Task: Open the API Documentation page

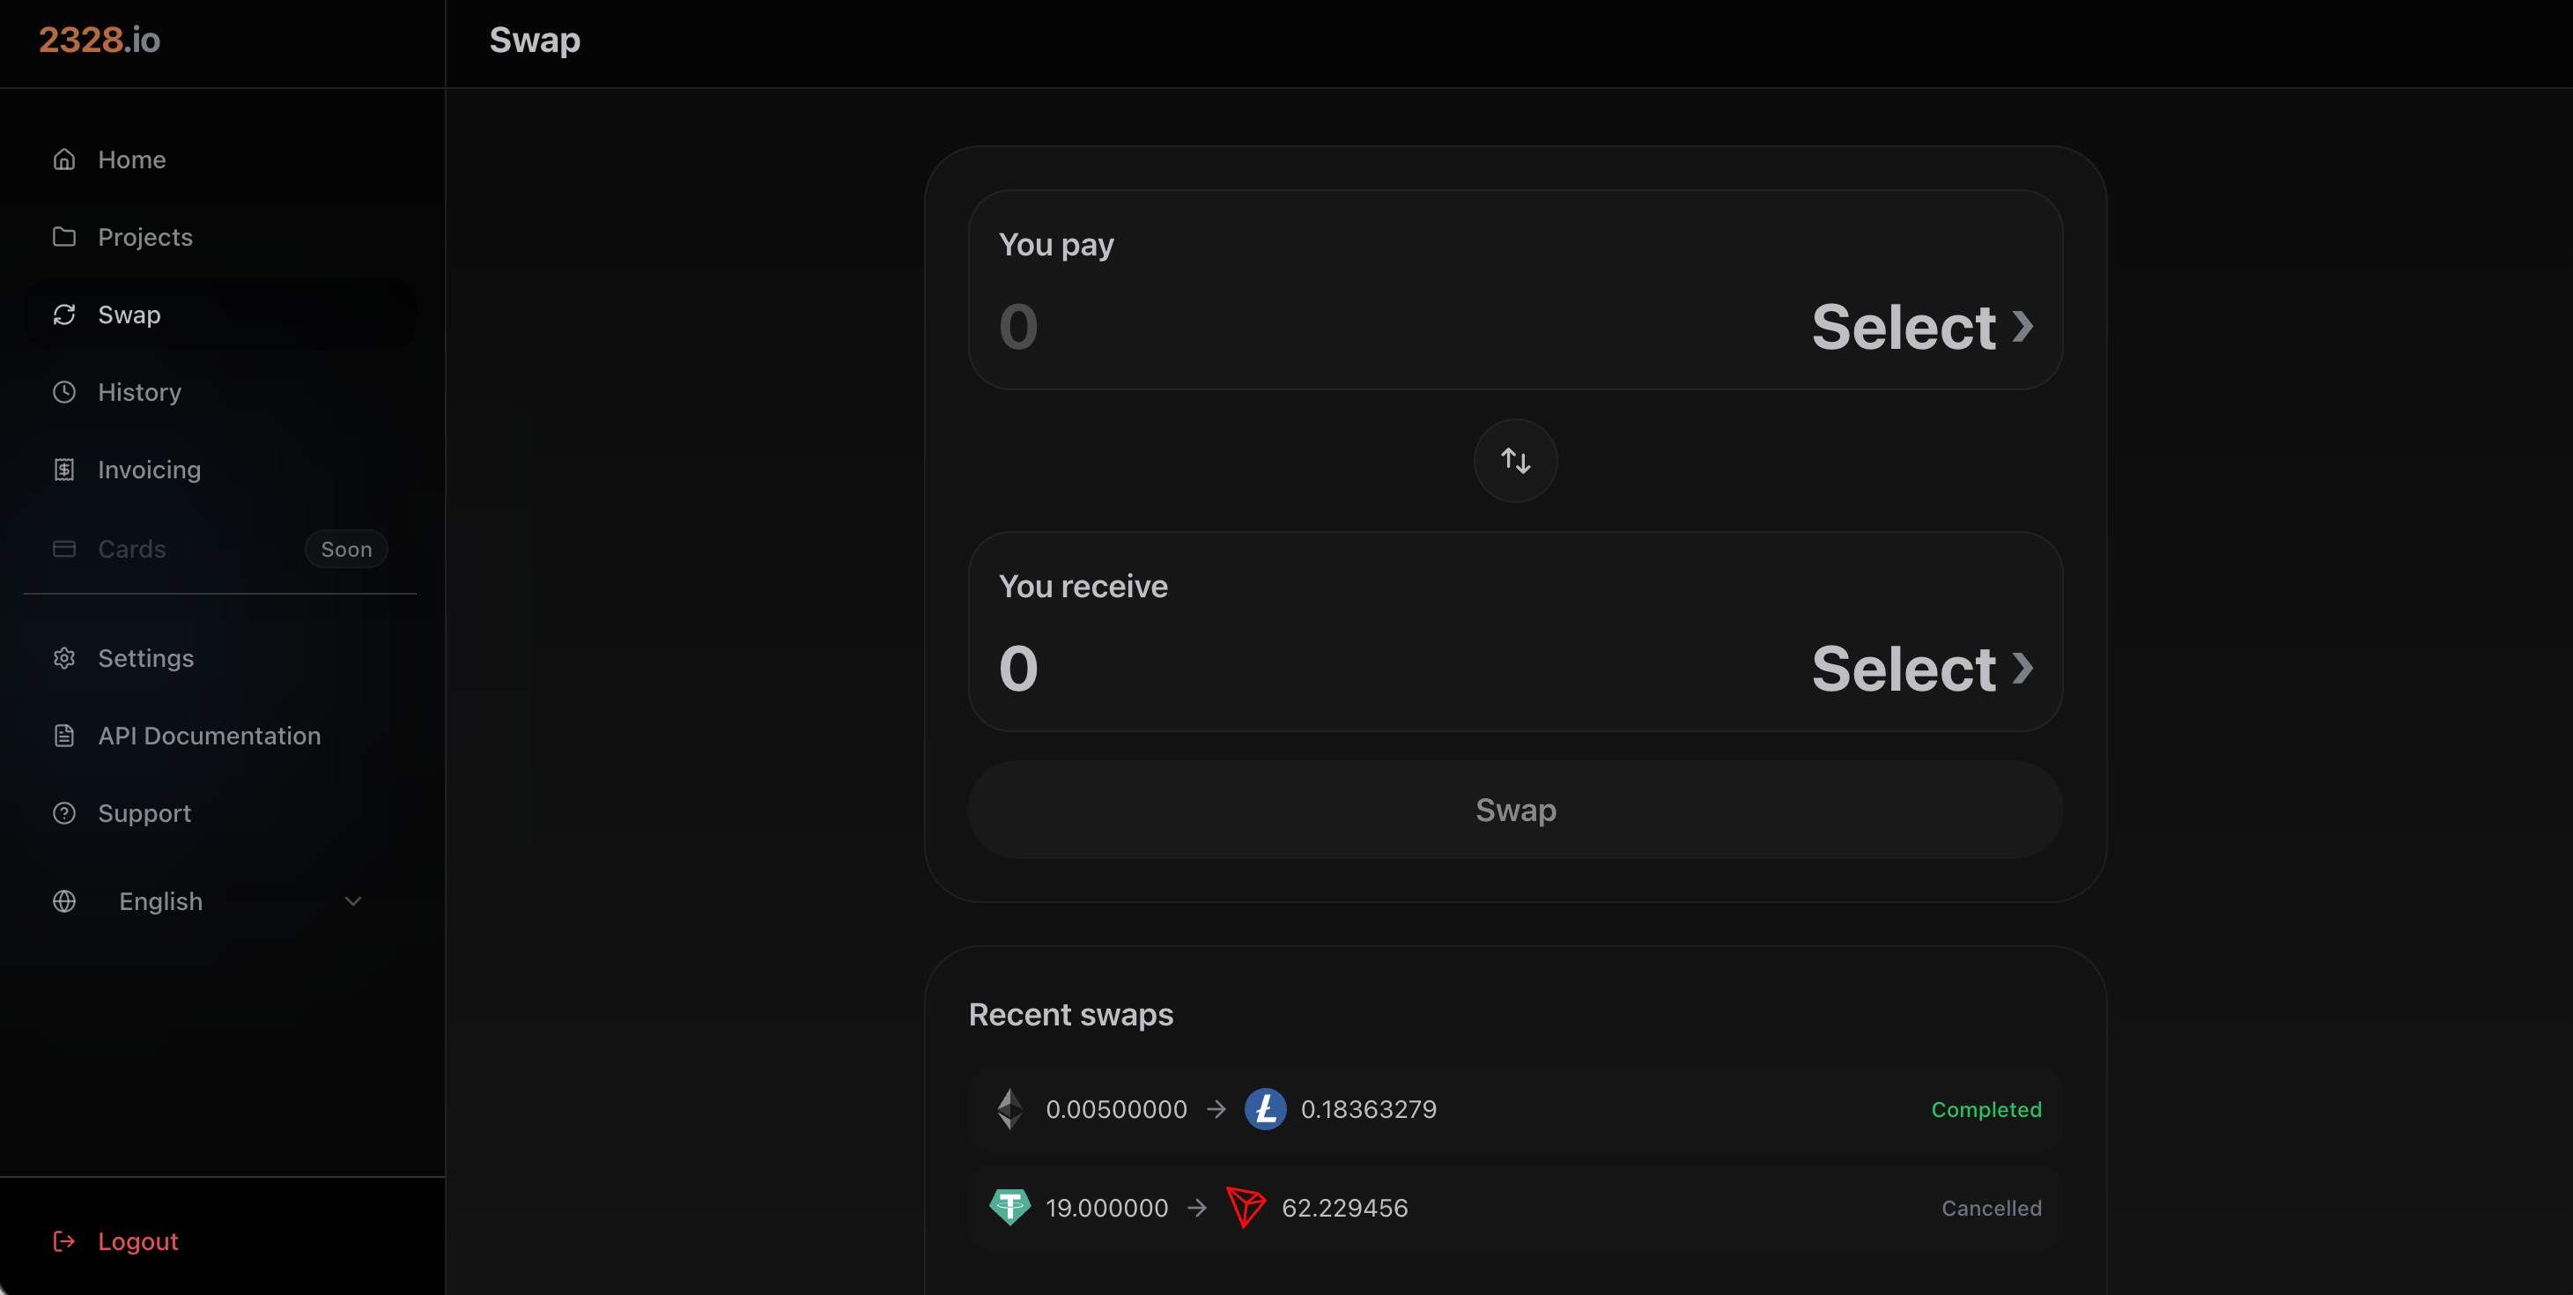Action: (x=210, y=736)
